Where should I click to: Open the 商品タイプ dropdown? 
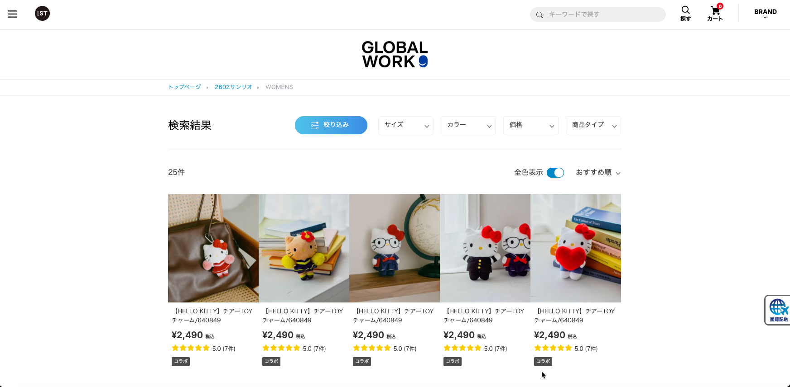coord(593,125)
